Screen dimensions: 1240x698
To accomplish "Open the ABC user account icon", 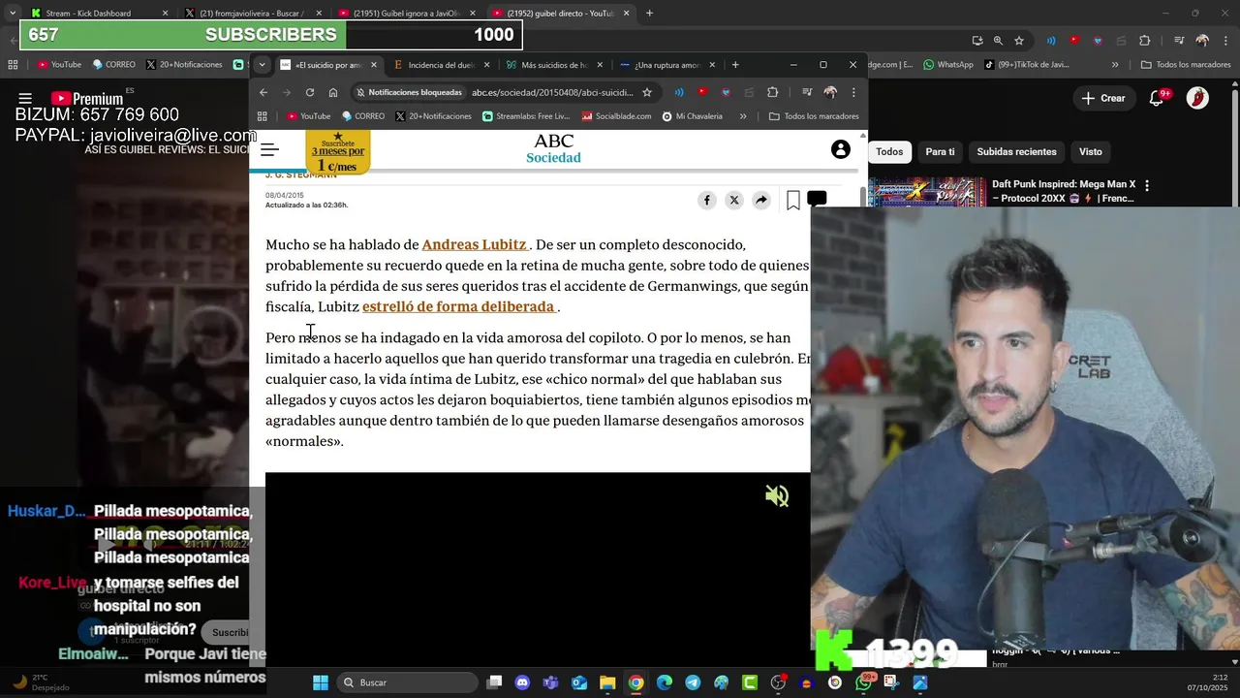I will point(841,149).
